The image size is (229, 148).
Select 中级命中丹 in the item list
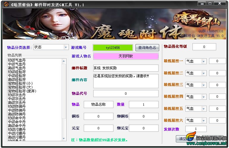click(17, 122)
